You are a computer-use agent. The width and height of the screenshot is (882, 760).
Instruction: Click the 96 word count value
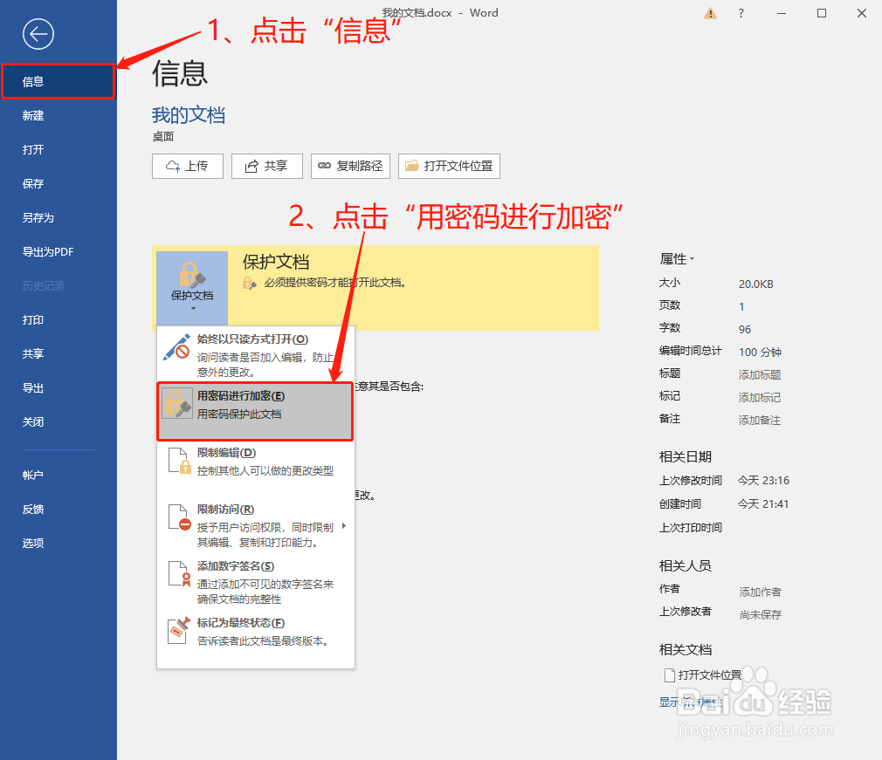coord(745,330)
